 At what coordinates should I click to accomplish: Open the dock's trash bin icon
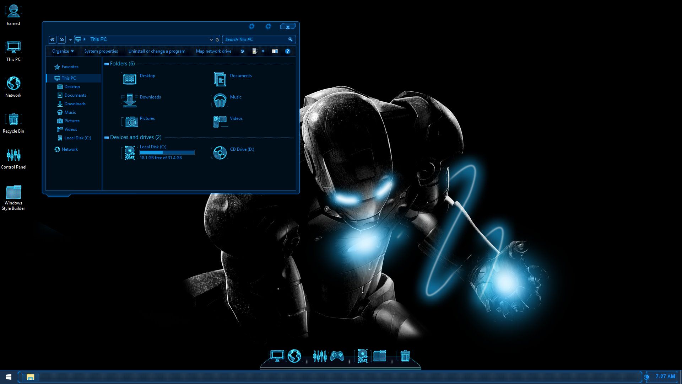tap(405, 356)
